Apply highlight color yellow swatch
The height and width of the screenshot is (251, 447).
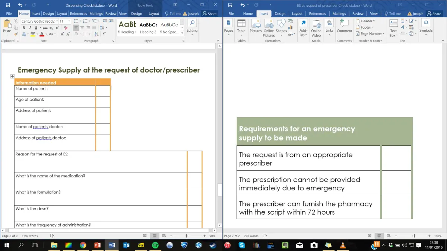tap(32, 34)
